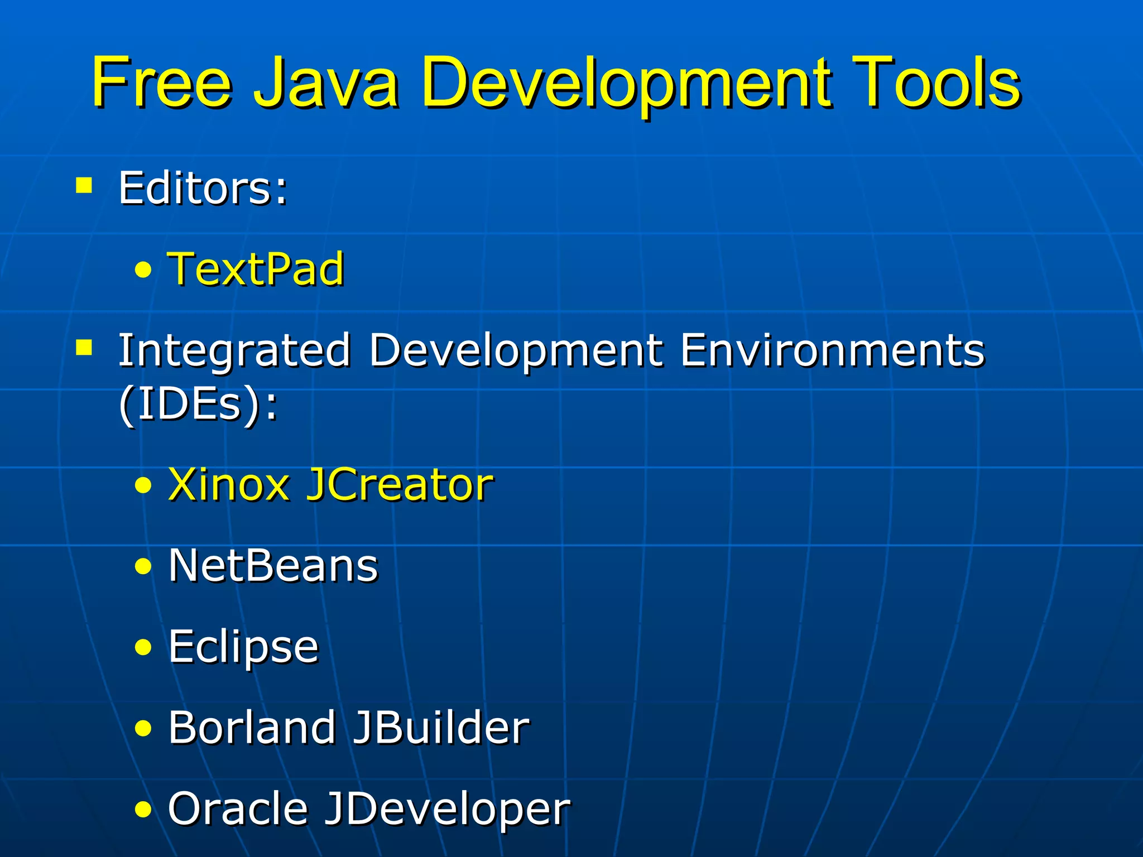Open the Xinox JCreator link

(x=331, y=484)
